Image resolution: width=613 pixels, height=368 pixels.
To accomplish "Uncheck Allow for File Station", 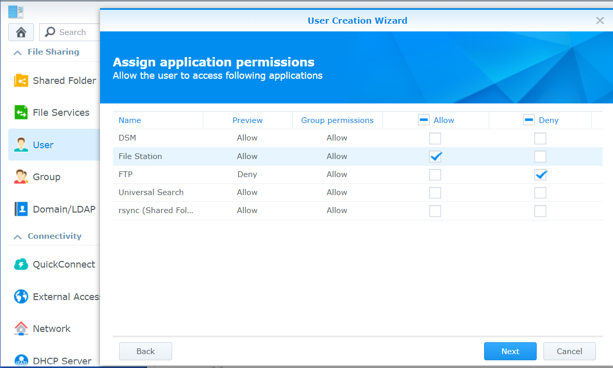I will point(435,156).
